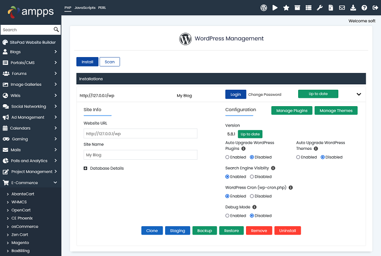Click the Uninstall button

pyautogui.click(x=287, y=231)
